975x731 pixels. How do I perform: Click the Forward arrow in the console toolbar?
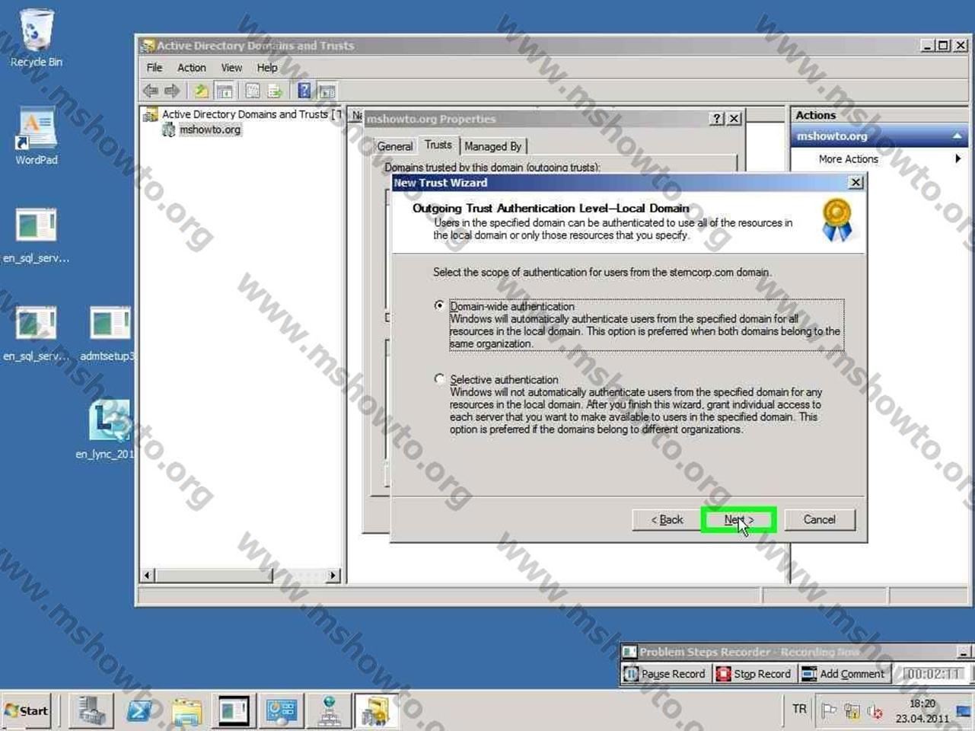coord(173,91)
